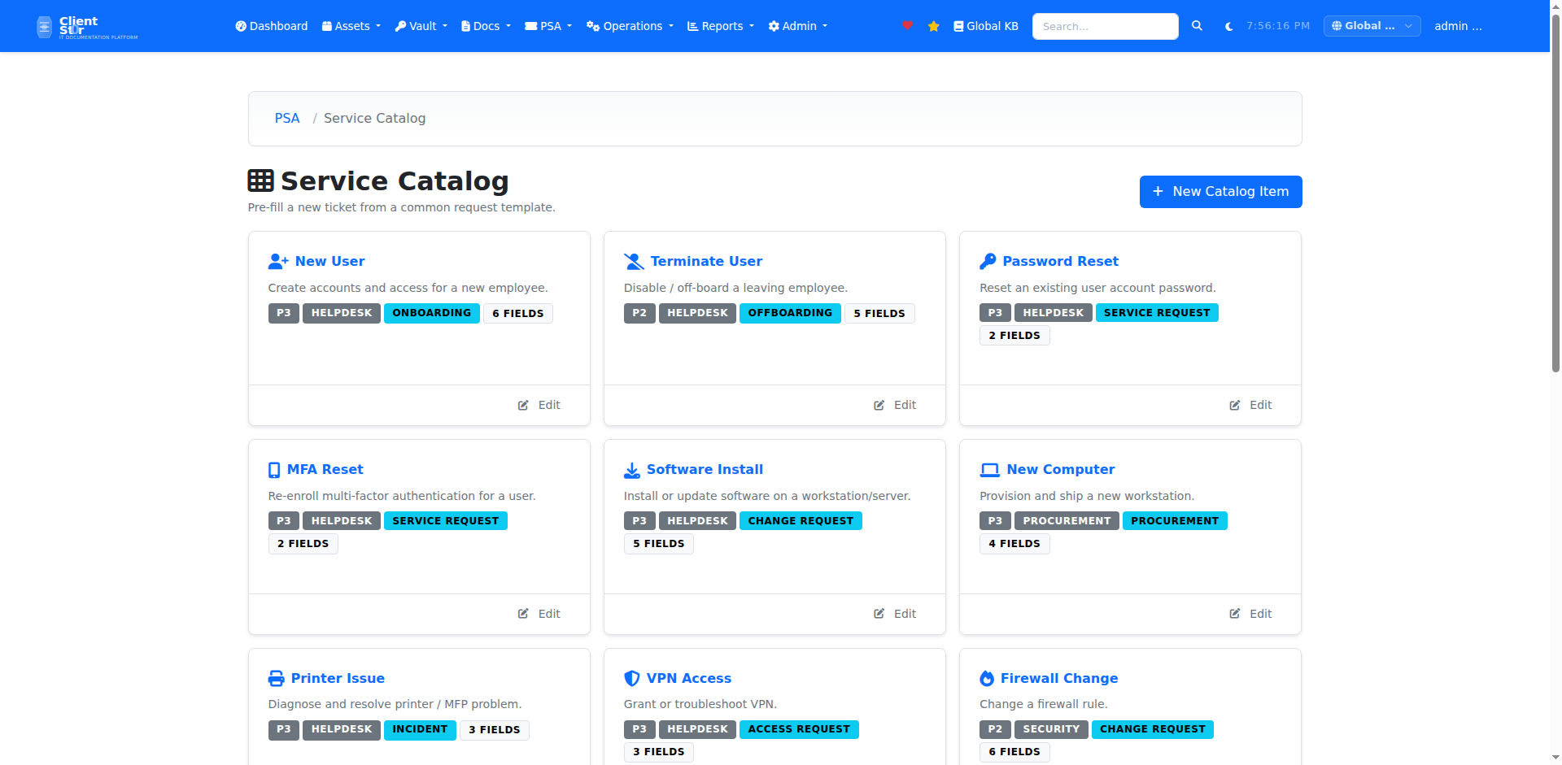
Task: Click edit pencil icon on Terminate User card
Action: click(879, 405)
